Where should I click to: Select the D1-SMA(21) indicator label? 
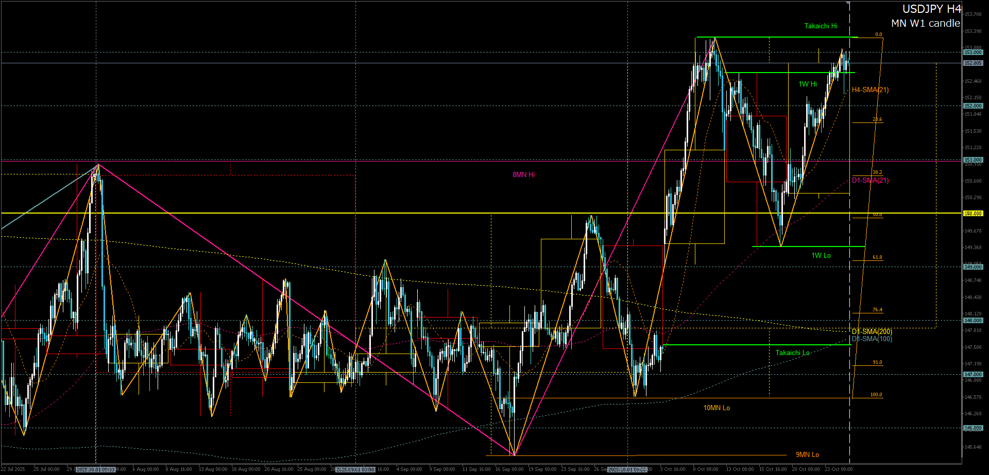870,181
